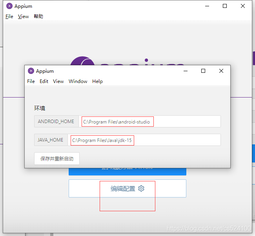Image resolution: width=255 pixels, height=236 pixels.
Task: Click 保存并重新启动 save and restart button
Action: tap(57, 159)
